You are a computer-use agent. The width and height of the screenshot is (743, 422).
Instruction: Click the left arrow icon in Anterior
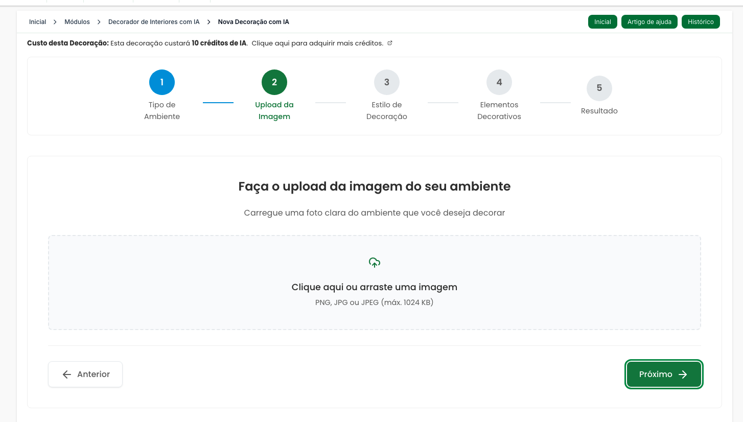point(66,374)
